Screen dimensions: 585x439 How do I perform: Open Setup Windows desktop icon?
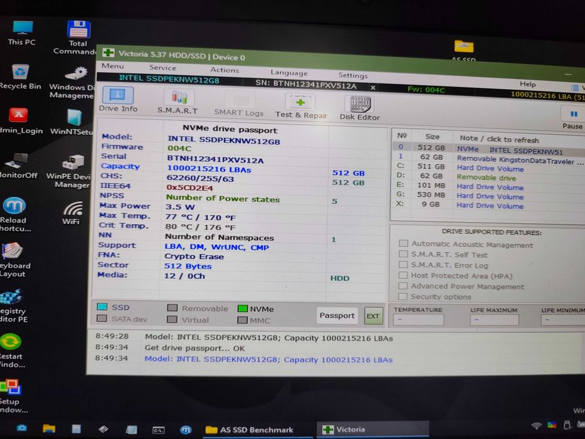[x=9, y=388]
